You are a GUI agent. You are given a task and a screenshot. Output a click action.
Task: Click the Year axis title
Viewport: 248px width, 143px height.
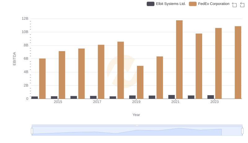(136, 115)
